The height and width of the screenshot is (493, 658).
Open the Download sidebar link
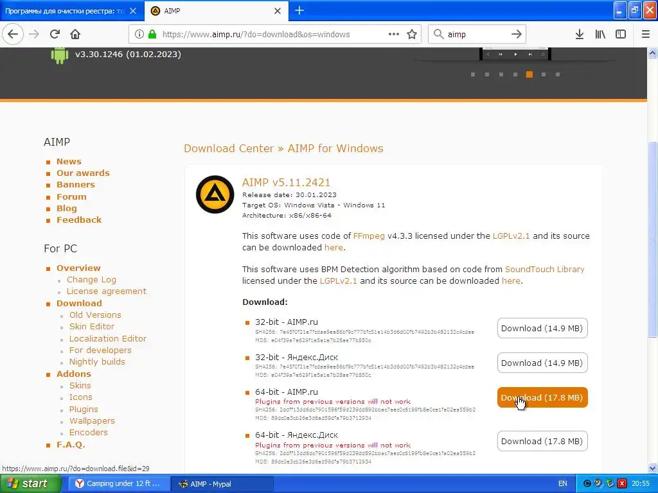point(79,304)
